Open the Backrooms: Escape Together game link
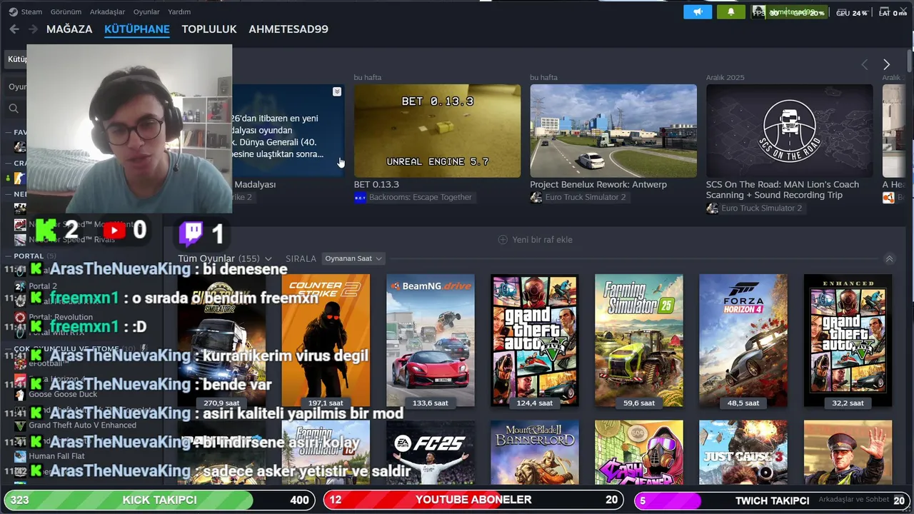The image size is (914, 514). click(x=420, y=197)
